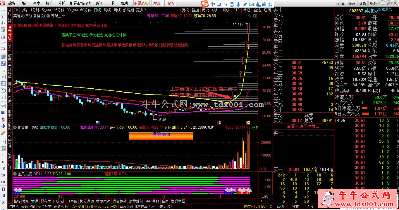Collapse sidebar with 侧边栏 chevron
Screen dimensions: 399x210
coord(265,206)
